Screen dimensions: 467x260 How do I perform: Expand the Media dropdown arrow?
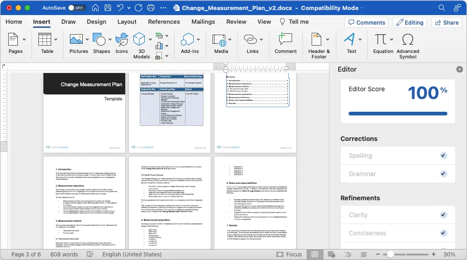(230, 39)
